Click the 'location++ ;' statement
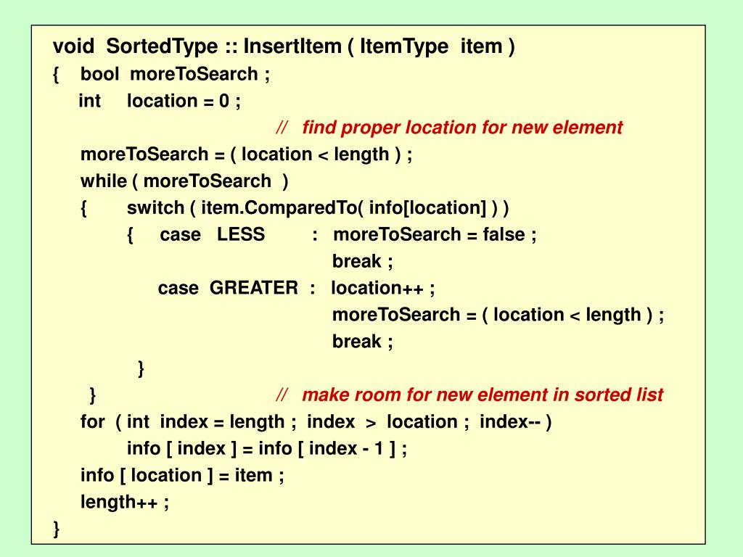The image size is (743, 557). 383,288
